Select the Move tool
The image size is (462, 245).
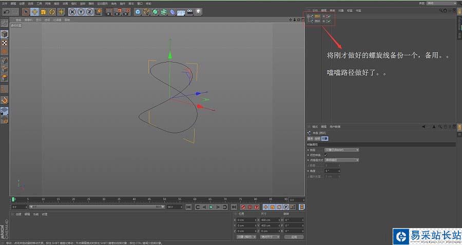(34, 12)
